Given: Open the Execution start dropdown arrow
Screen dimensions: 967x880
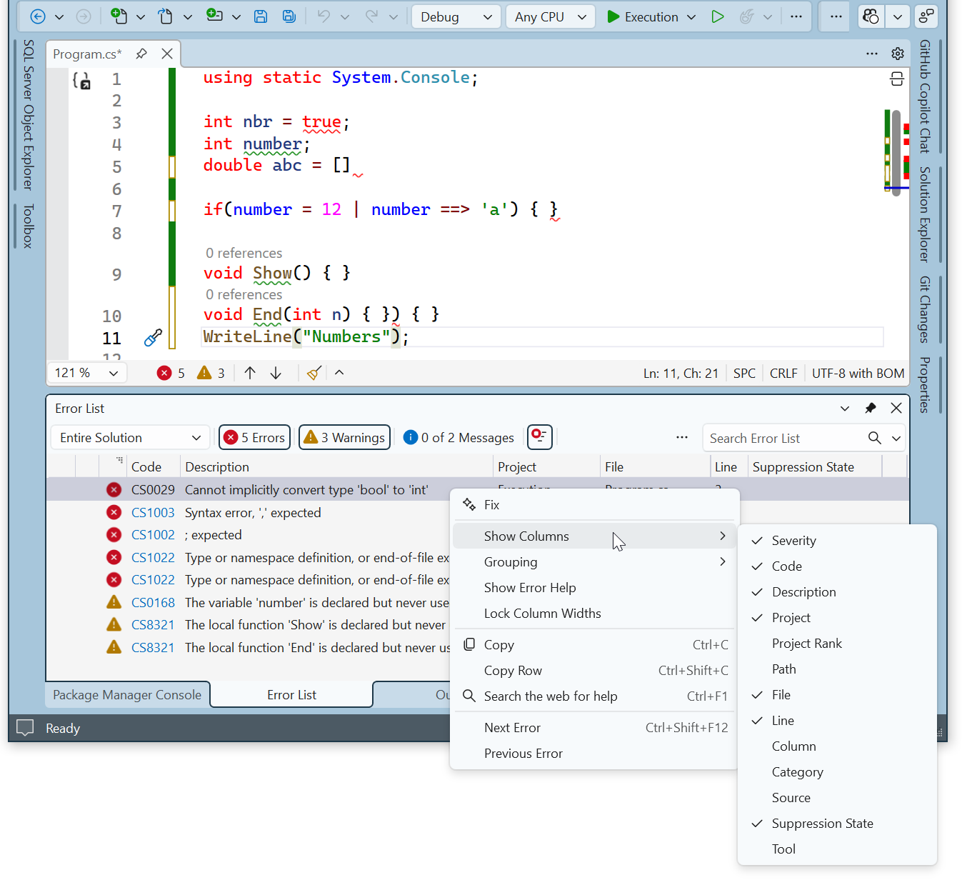Looking at the screenshot, I should point(691,16).
